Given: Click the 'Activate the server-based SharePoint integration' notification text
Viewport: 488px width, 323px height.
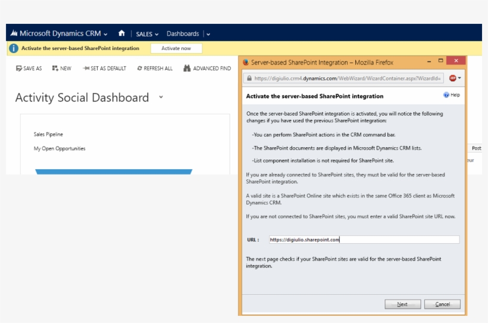Looking at the screenshot, I should coord(80,48).
